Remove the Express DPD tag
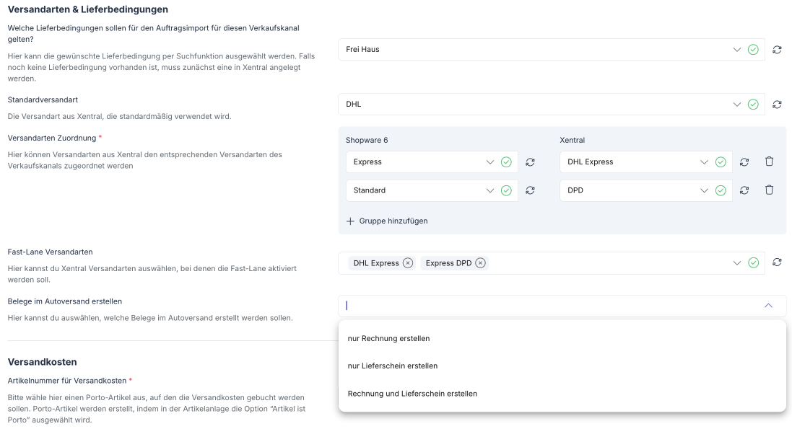 tap(480, 263)
